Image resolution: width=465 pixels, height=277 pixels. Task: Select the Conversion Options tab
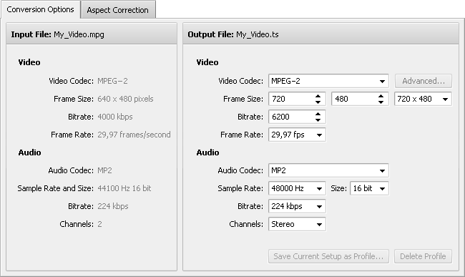pos(41,9)
